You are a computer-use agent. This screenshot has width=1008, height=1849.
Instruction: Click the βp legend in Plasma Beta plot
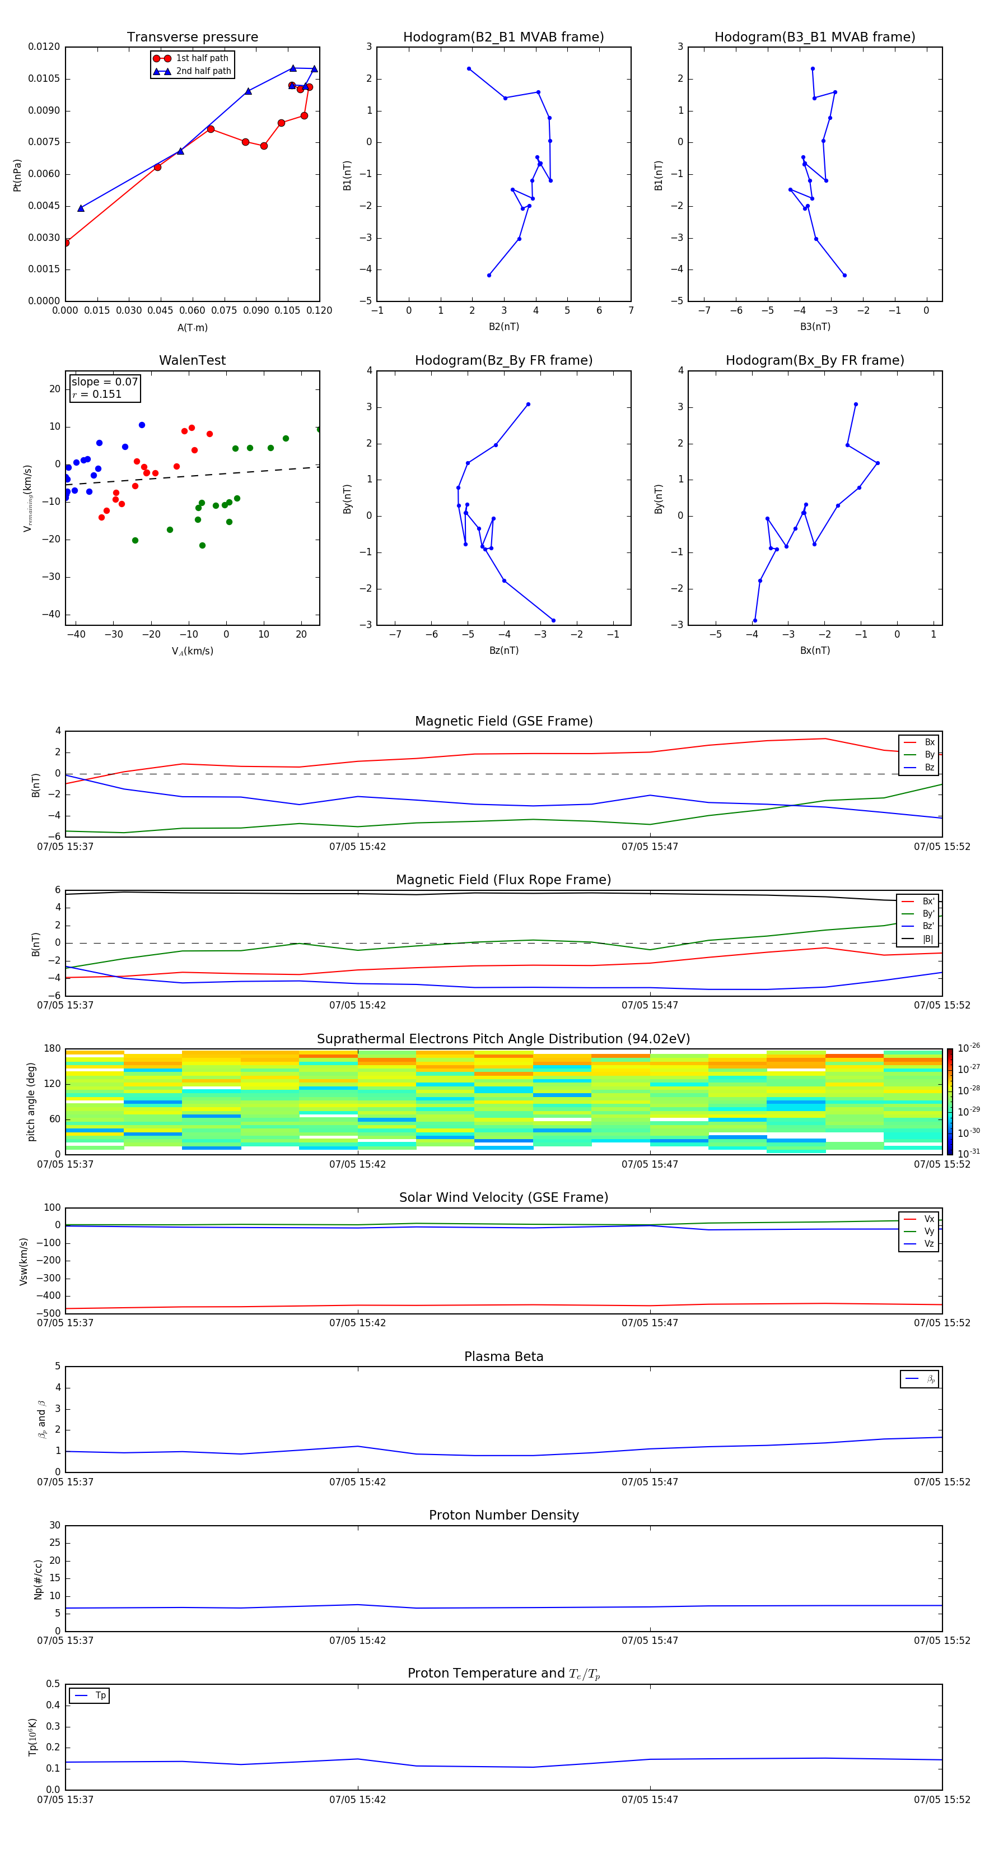click(x=920, y=1379)
